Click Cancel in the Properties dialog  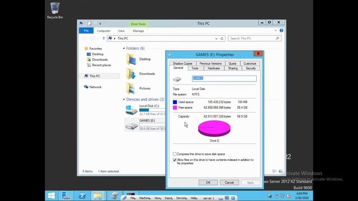(229, 183)
